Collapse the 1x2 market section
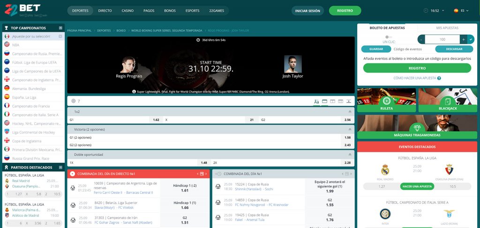The height and width of the screenshot is (228, 480). tap(350, 112)
